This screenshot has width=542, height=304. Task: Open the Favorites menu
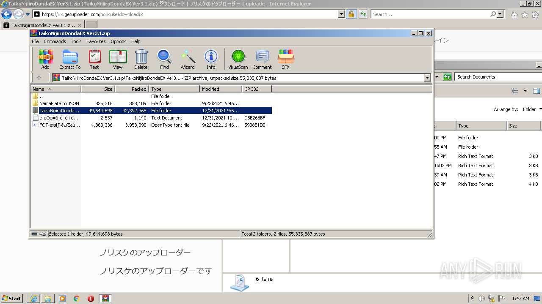pos(96,41)
